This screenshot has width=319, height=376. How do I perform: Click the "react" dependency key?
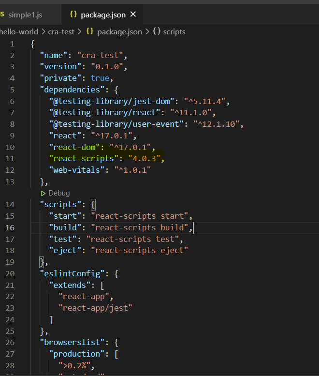[x=65, y=135]
